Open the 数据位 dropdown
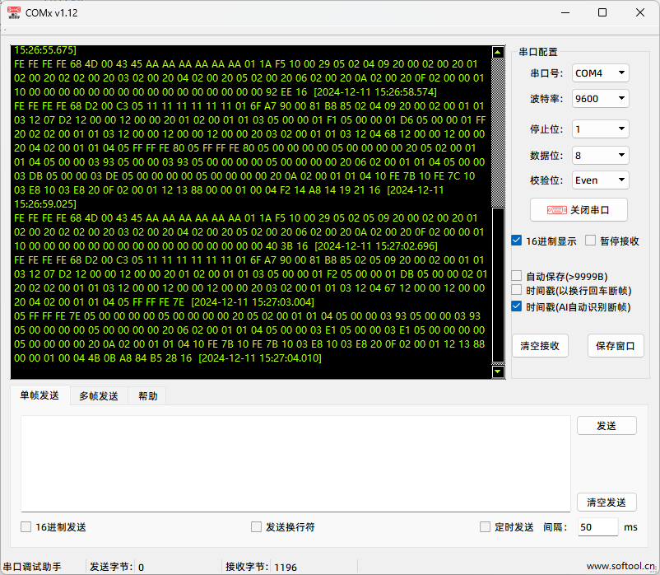The image size is (660, 575). pyautogui.click(x=600, y=156)
